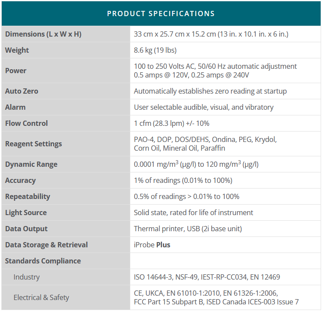Click the 8.6 kg (19 lbs) value
The image size is (325, 317).
pyautogui.click(x=155, y=50)
